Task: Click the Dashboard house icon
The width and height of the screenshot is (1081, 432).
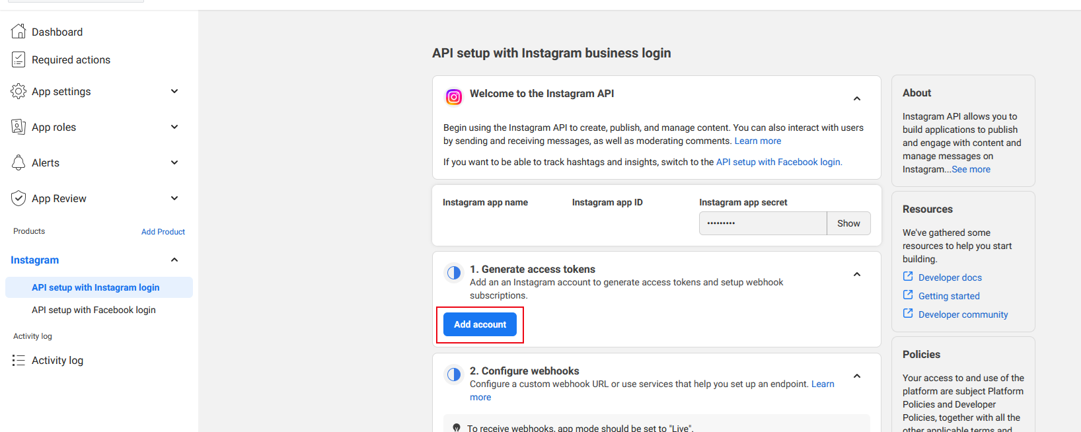Action: 19,31
